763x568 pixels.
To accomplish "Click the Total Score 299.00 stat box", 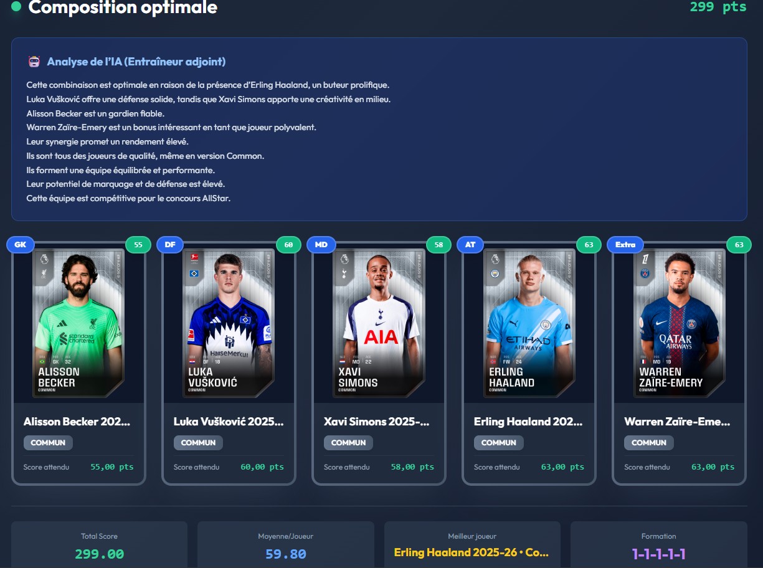I will point(99,545).
